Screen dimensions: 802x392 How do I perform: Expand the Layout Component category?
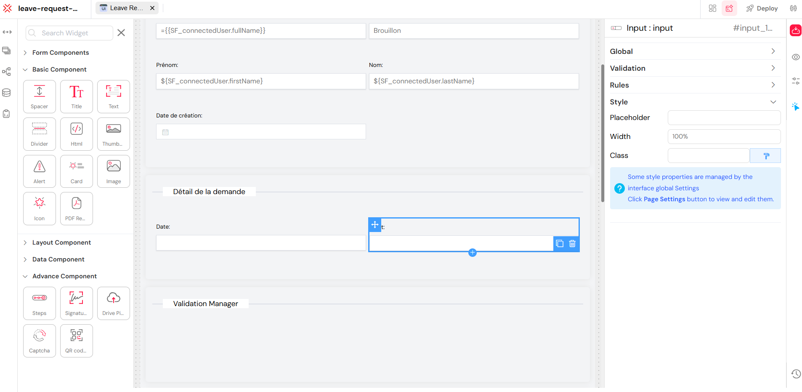(61, 242)
